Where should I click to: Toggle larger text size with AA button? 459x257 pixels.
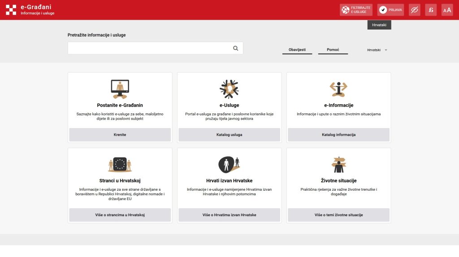click(447, 10)
